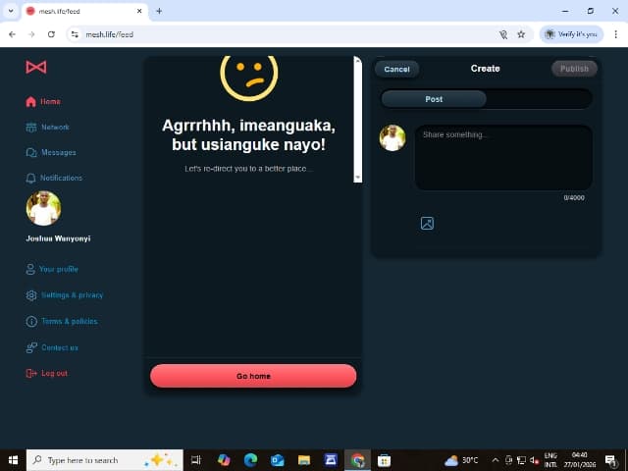
Task: Click the Mesh bowtie logo
Action: click(x=36, y=67)
